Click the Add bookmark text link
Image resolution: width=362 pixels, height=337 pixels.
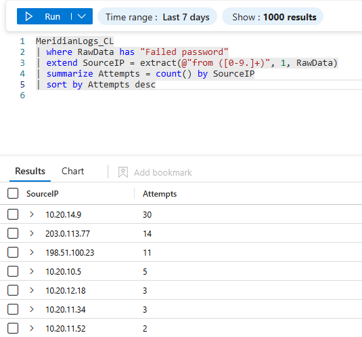(x=163, y=172)
